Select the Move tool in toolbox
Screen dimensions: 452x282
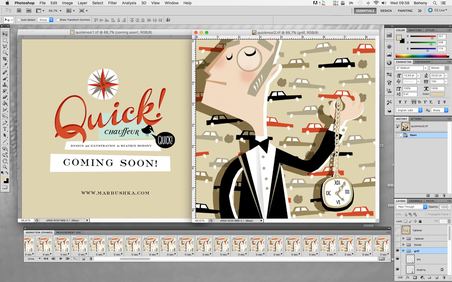coord(5,34)
